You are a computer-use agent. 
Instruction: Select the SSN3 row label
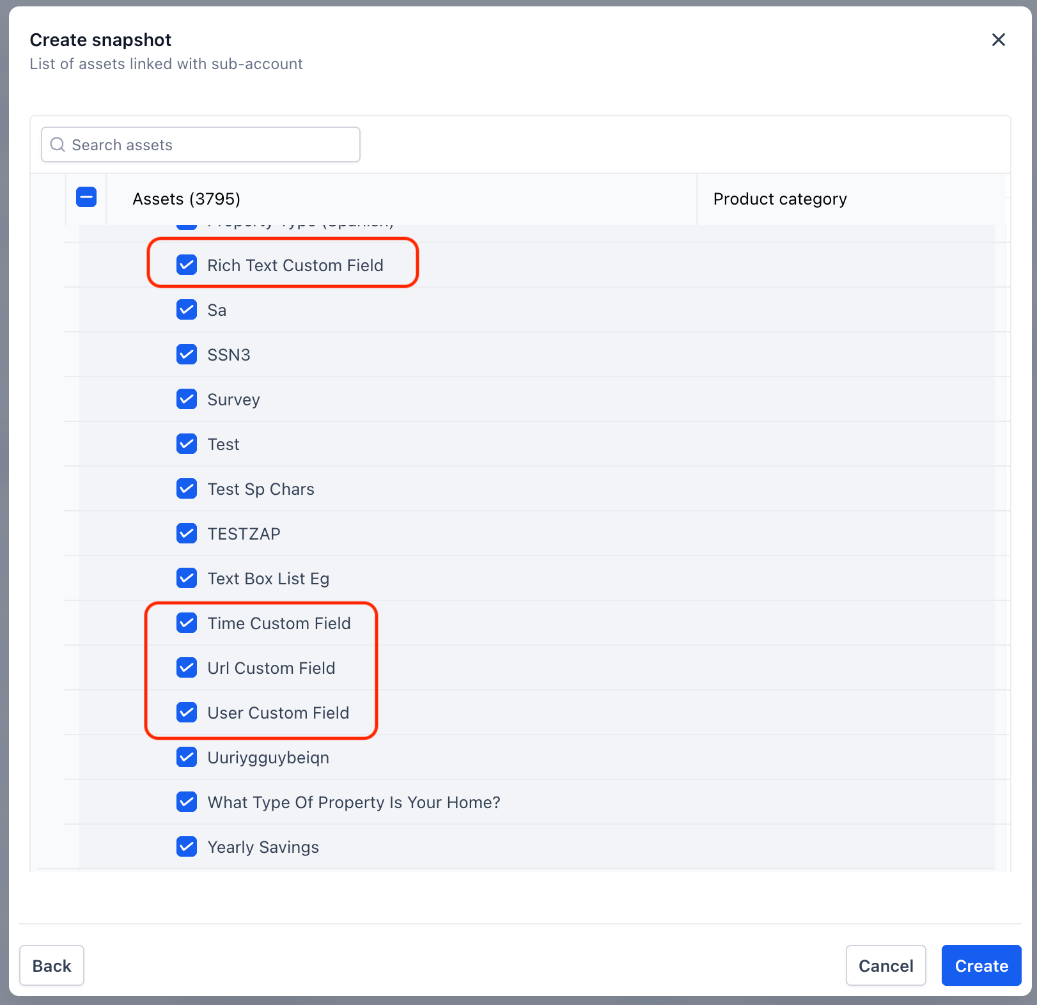[229, 355]
